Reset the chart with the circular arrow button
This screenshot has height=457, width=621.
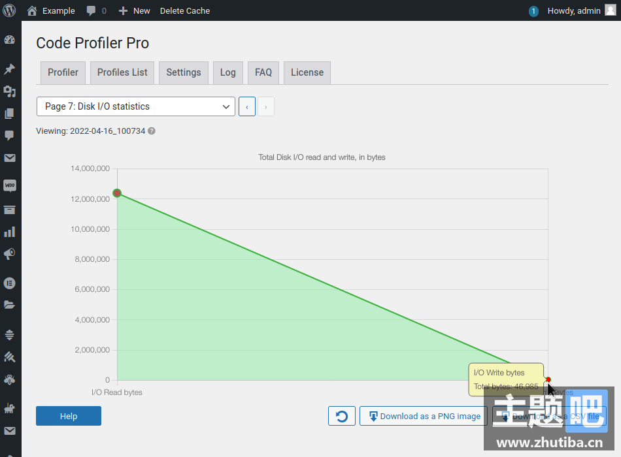pyautogui.click(x=342, y=416)
